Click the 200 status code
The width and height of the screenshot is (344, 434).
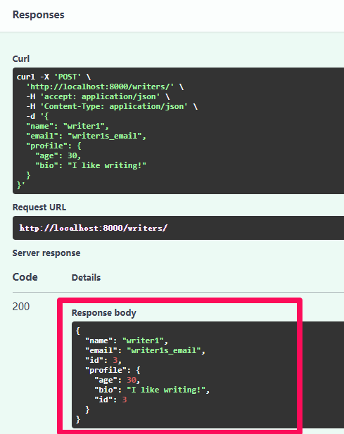click(21, 307)
